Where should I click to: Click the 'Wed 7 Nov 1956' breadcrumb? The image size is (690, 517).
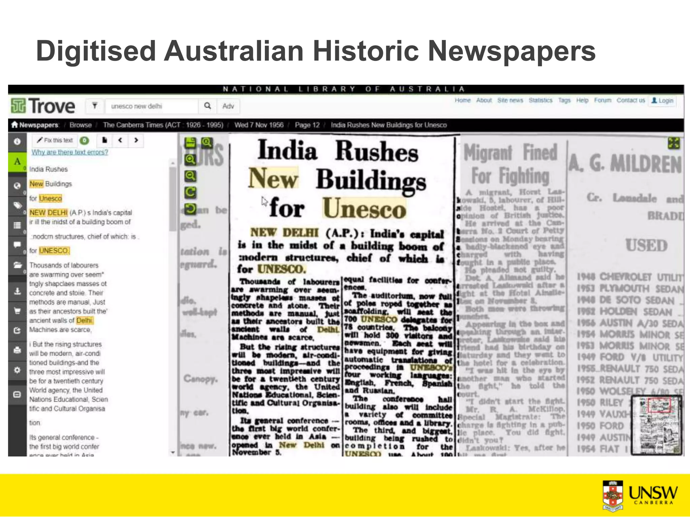tap(259, 125)
